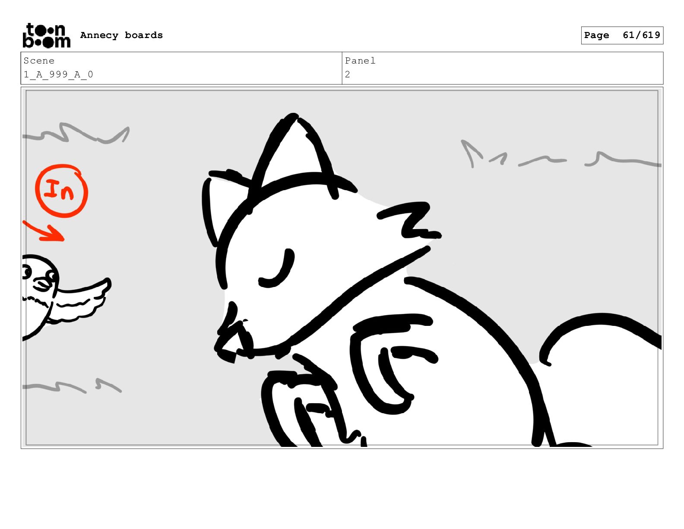
Task: Click the panel number '2'
Action: tap(347, 74)
